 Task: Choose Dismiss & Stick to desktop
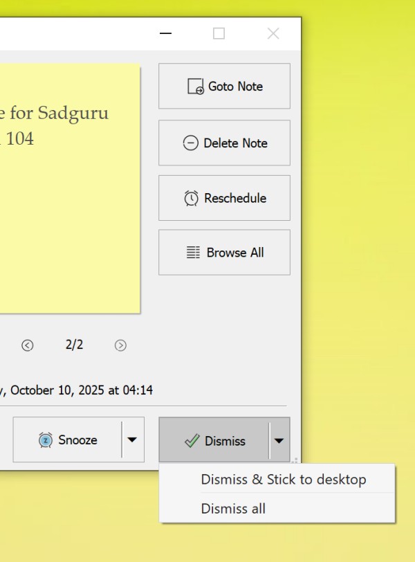pyautogui.click(x=283, y=480)
